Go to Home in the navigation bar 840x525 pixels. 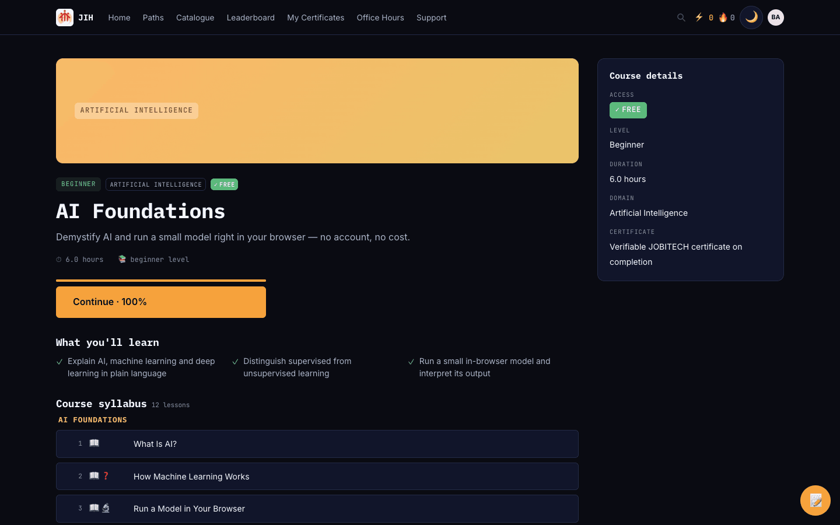point(119,17)
